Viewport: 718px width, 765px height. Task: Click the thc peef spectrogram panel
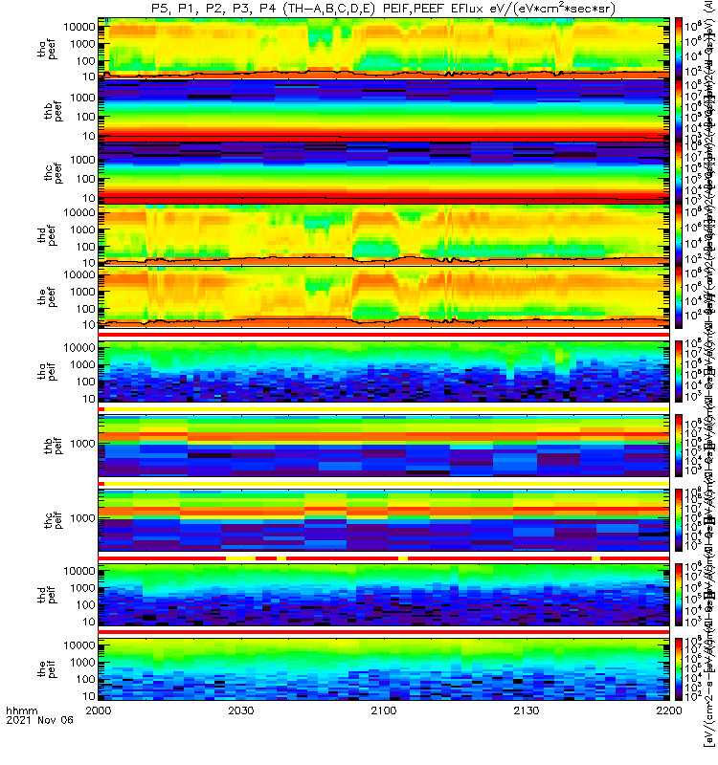click(384, 172)
